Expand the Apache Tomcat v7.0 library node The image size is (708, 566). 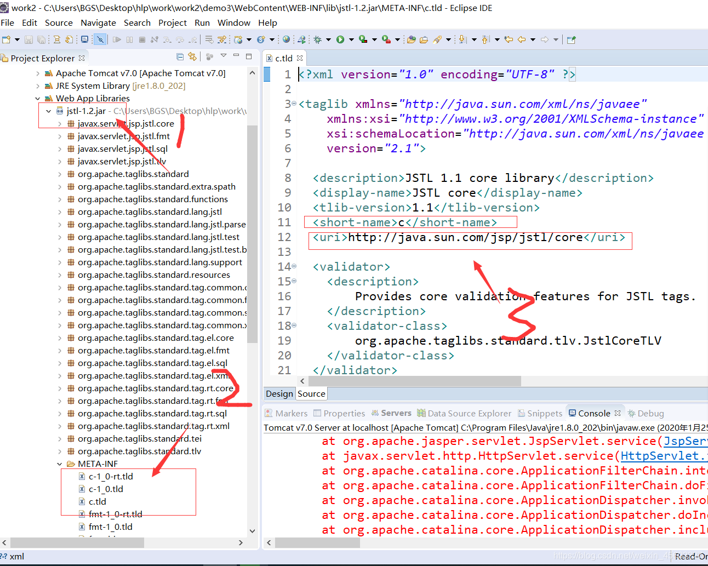click(x=38, y=73)
